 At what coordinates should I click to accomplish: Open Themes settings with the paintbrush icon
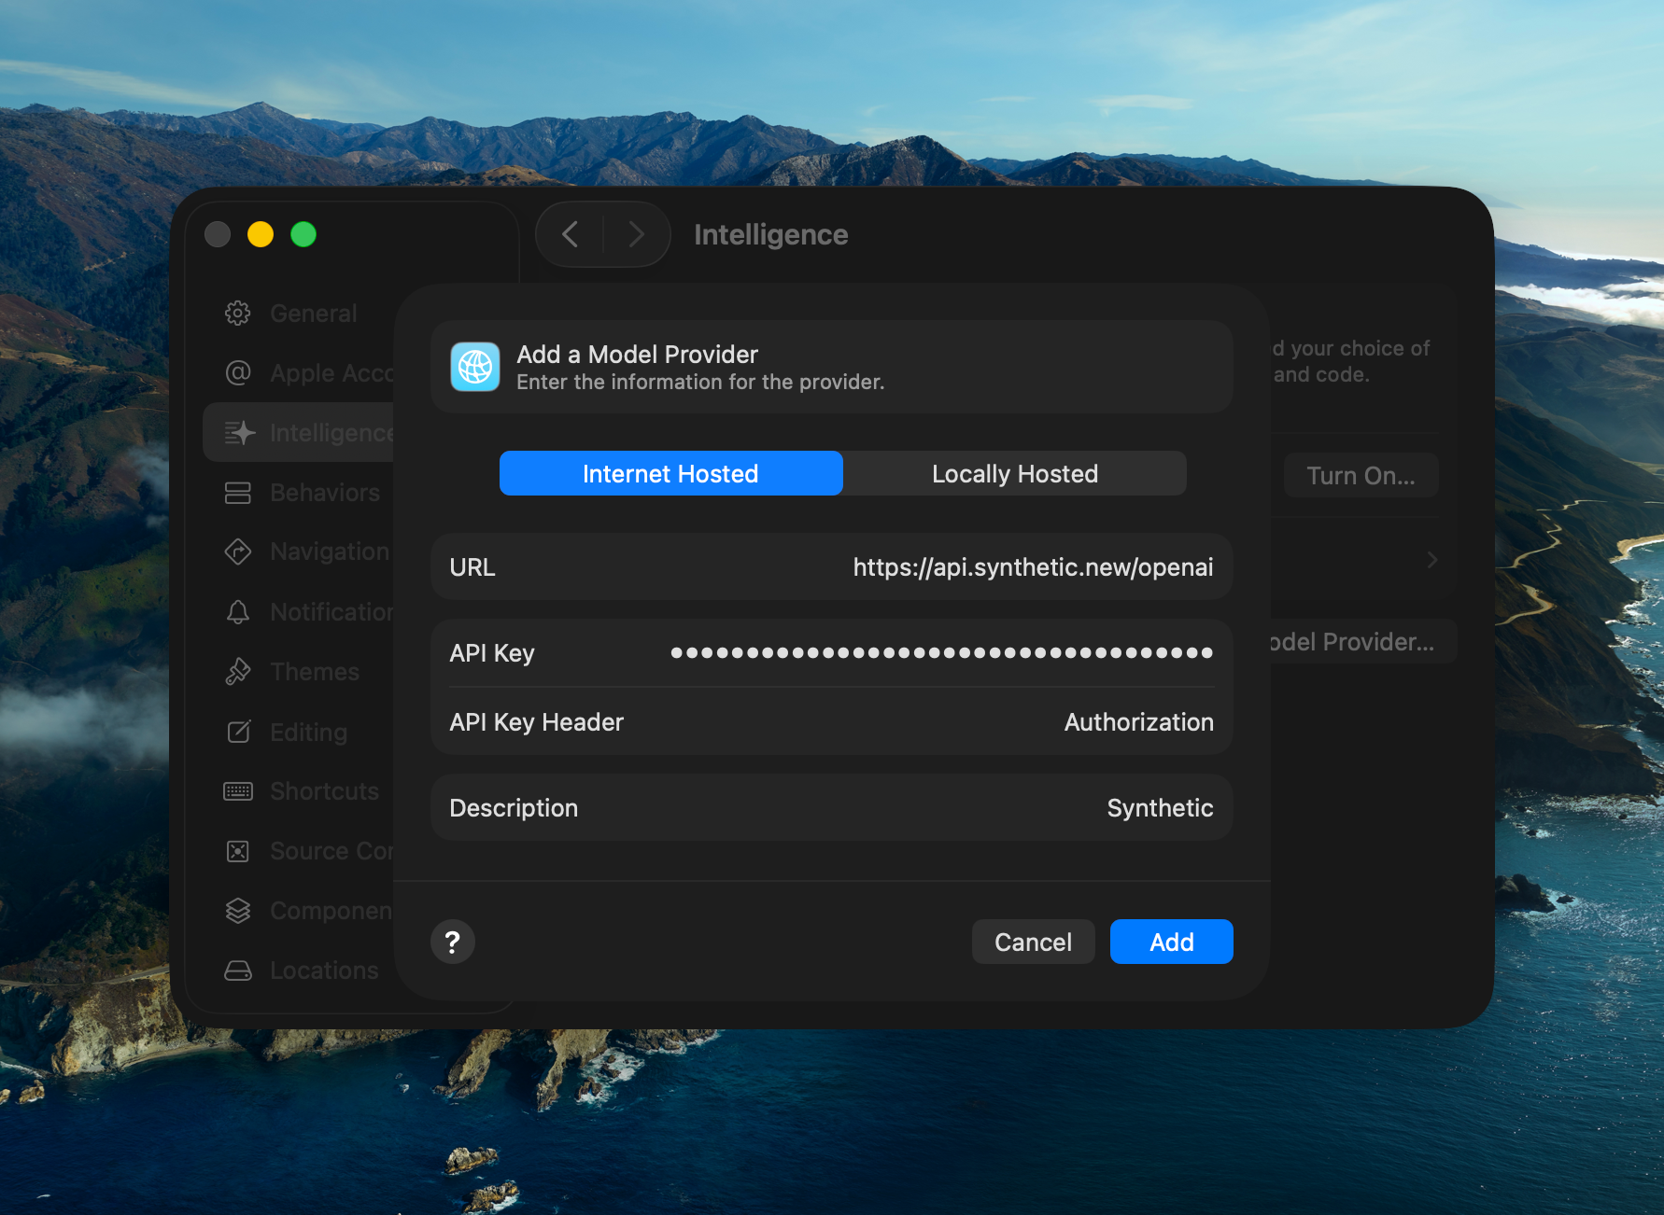237,671
